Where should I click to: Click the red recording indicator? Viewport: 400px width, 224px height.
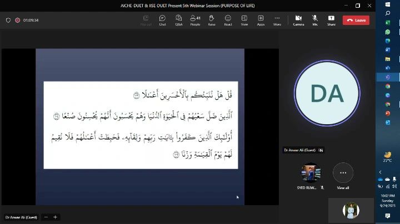pos(17,20)
